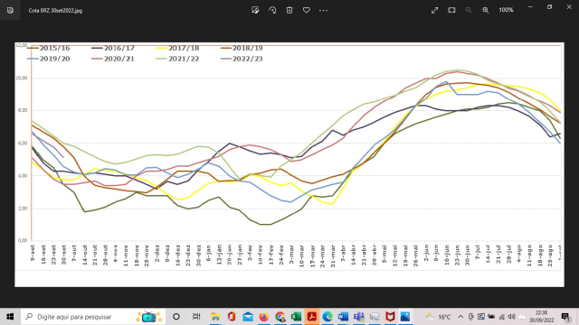The height and width of the screenshot is (325, 579).
Task: Open the weather widget showing 16°C
Action: coord(438,317)
